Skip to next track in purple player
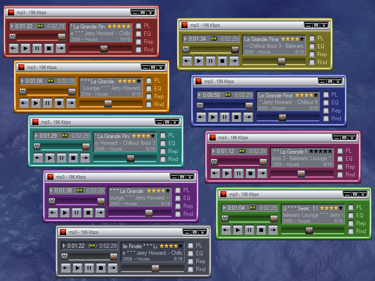 pyautogui.click(x=100, y=213)
